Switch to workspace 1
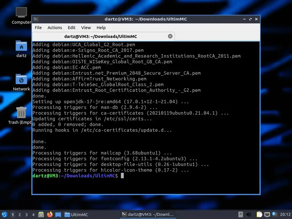The image size is (292, 219). pyautogui.click(x=13, y=215)
